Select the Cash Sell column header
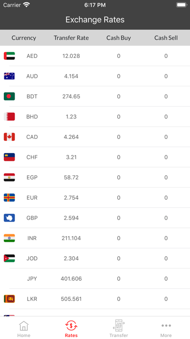The height and width of the screenshot is (339, 190). click(x=166, y=38)
